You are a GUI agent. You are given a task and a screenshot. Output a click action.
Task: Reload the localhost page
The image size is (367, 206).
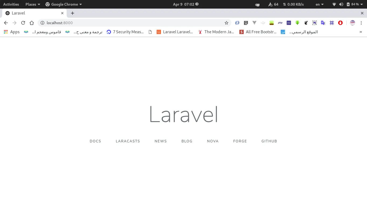click(x=23, y=23)
